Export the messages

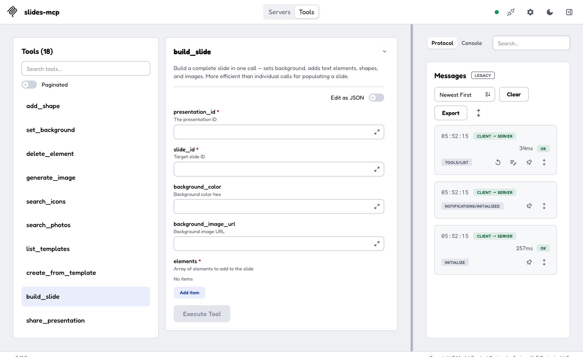click(x=451, y=113)
